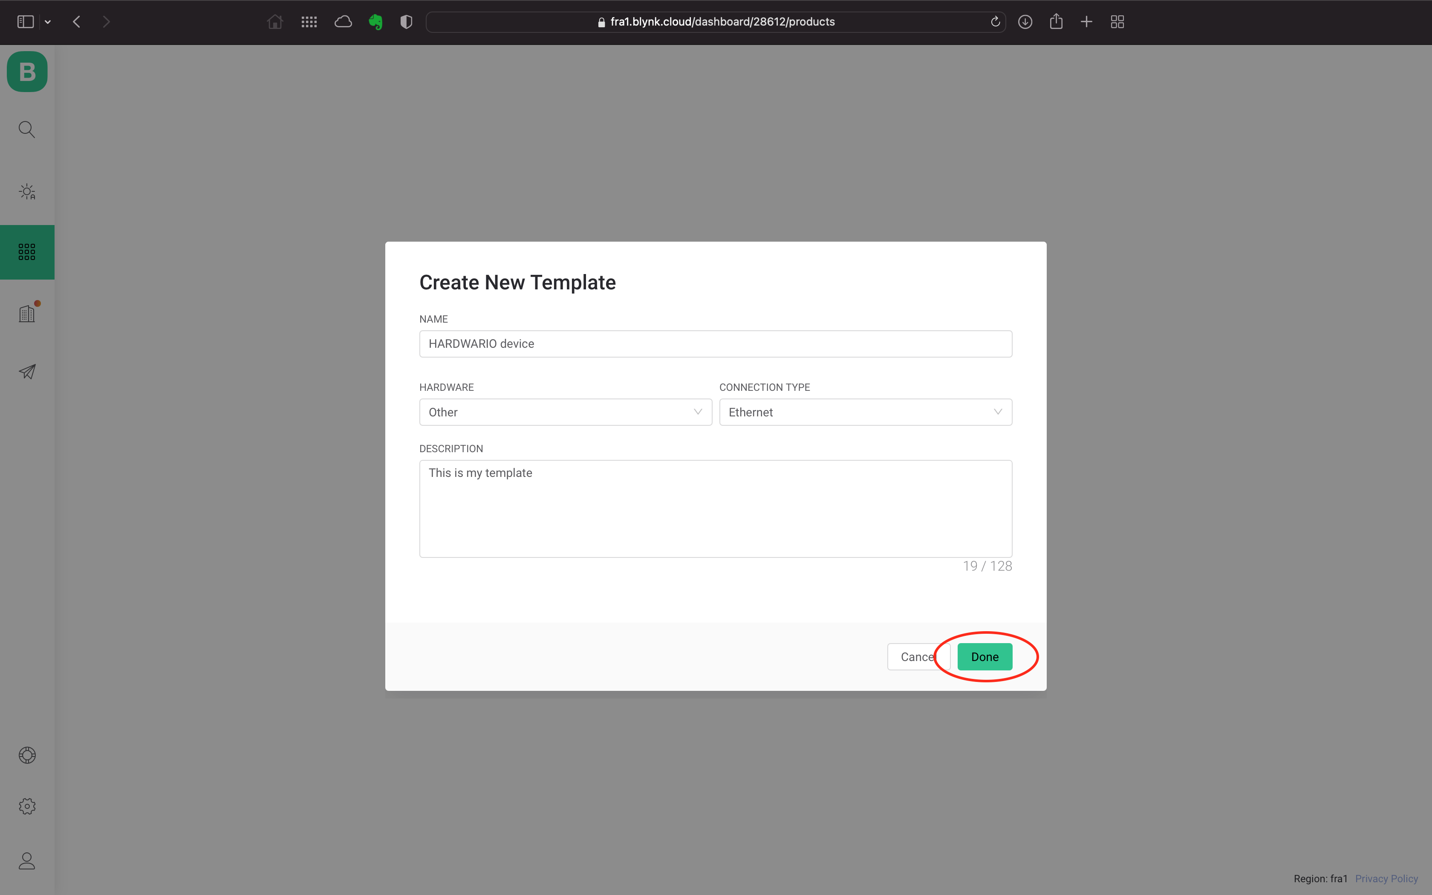
Task: Open the Hardware dropdown showing Other
Action: pos(566,412)
